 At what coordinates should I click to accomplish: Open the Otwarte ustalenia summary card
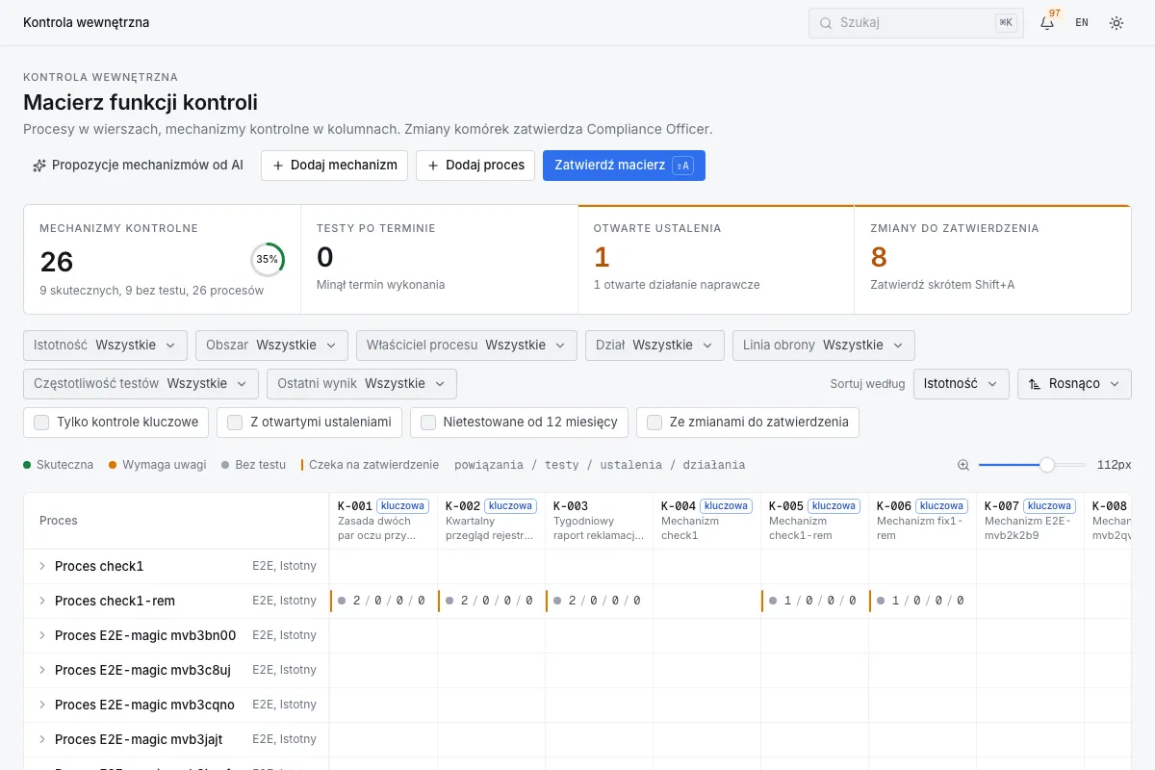716,260
